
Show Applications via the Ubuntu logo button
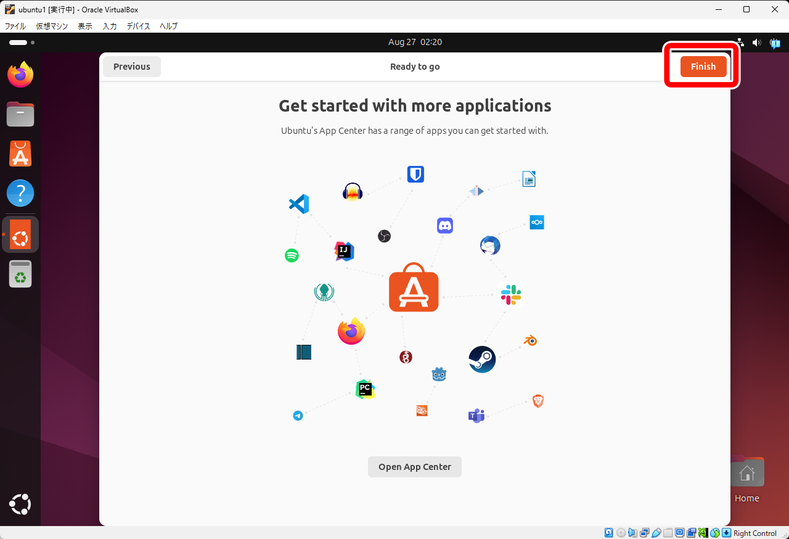click(20, 504)
